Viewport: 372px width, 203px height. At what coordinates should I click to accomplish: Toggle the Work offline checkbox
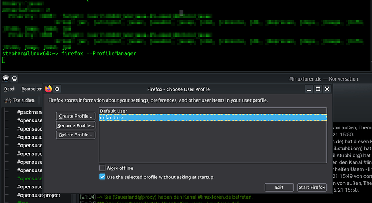pos(102,168)
